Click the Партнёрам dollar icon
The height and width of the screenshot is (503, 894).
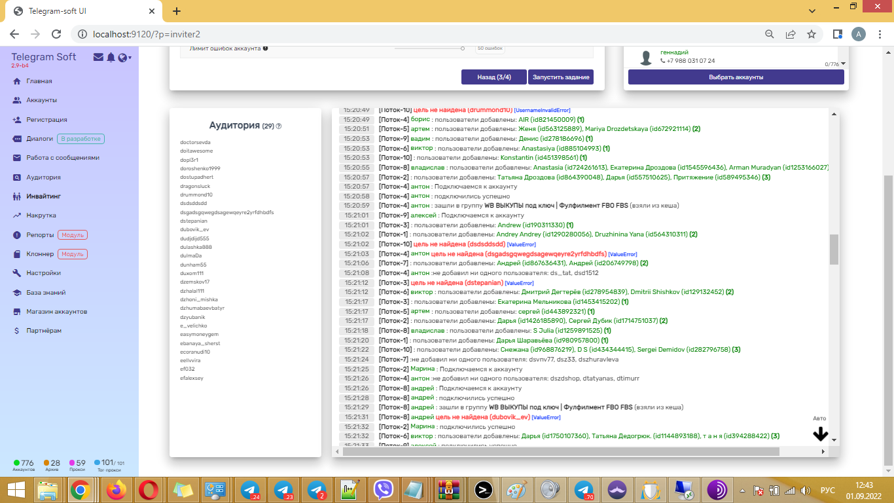point(17,331)
